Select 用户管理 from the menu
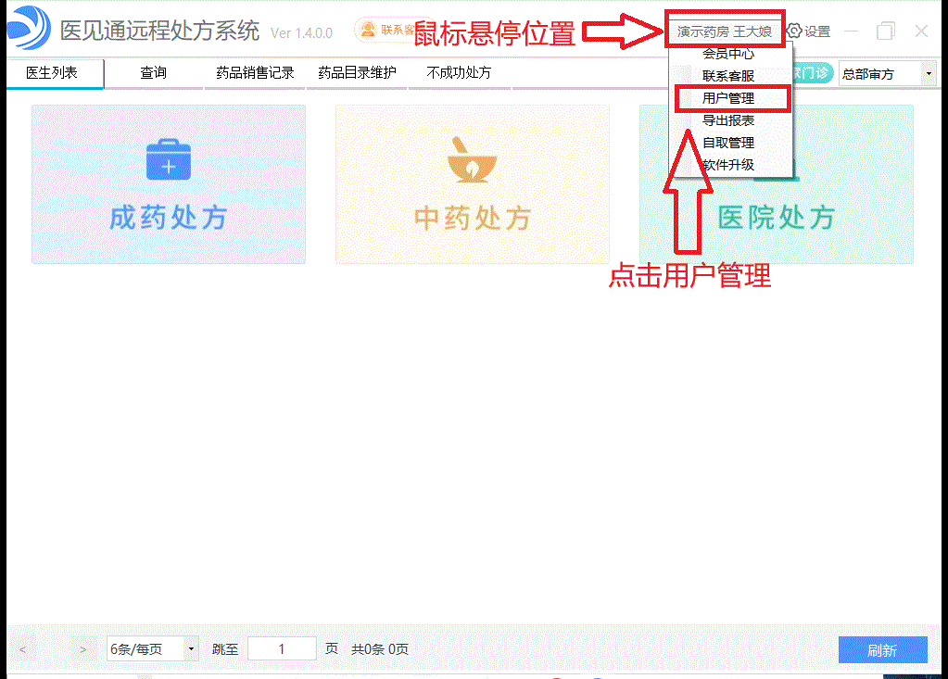 pos(728,98)
